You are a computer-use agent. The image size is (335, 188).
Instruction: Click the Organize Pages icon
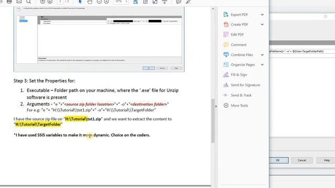[226, 65]
